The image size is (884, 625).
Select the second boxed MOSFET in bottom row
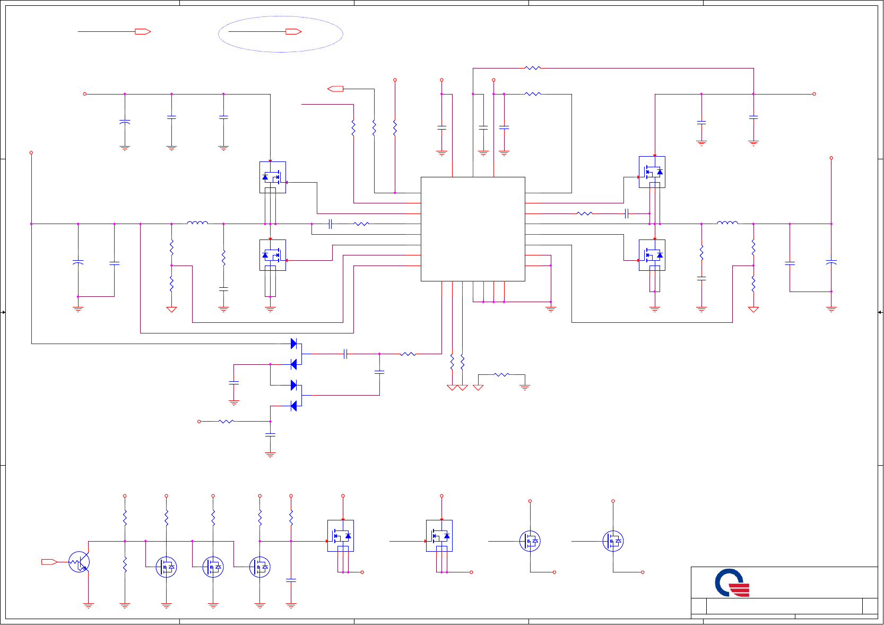pyautogui.click(x=439, y=536)
